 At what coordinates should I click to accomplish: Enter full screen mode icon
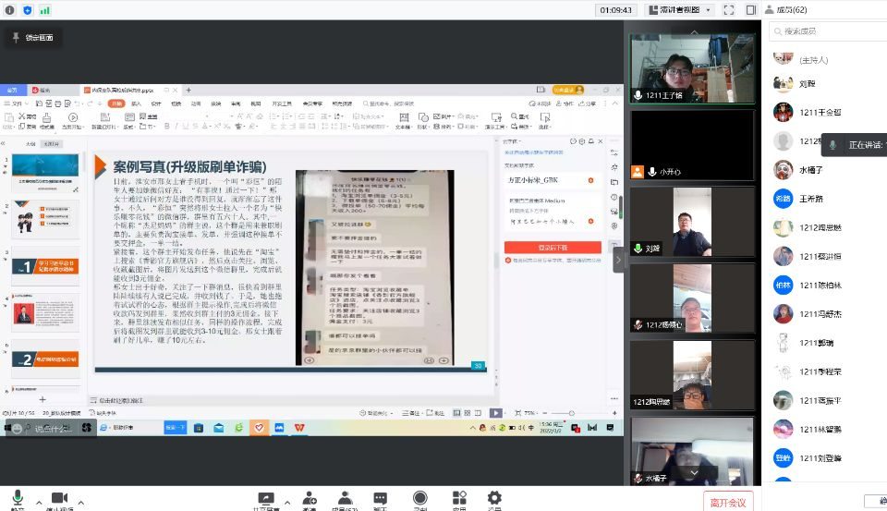(x=728, y=9)
